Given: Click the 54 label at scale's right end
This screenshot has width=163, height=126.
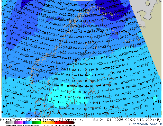Looking at the screenshot, I should 74,125.
